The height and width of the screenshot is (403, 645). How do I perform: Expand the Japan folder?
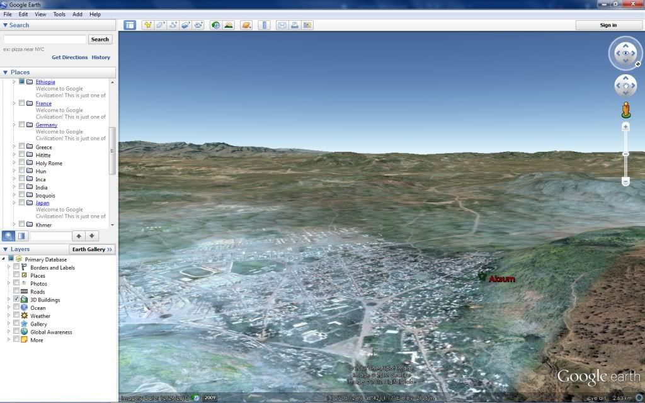click(14, 203)
